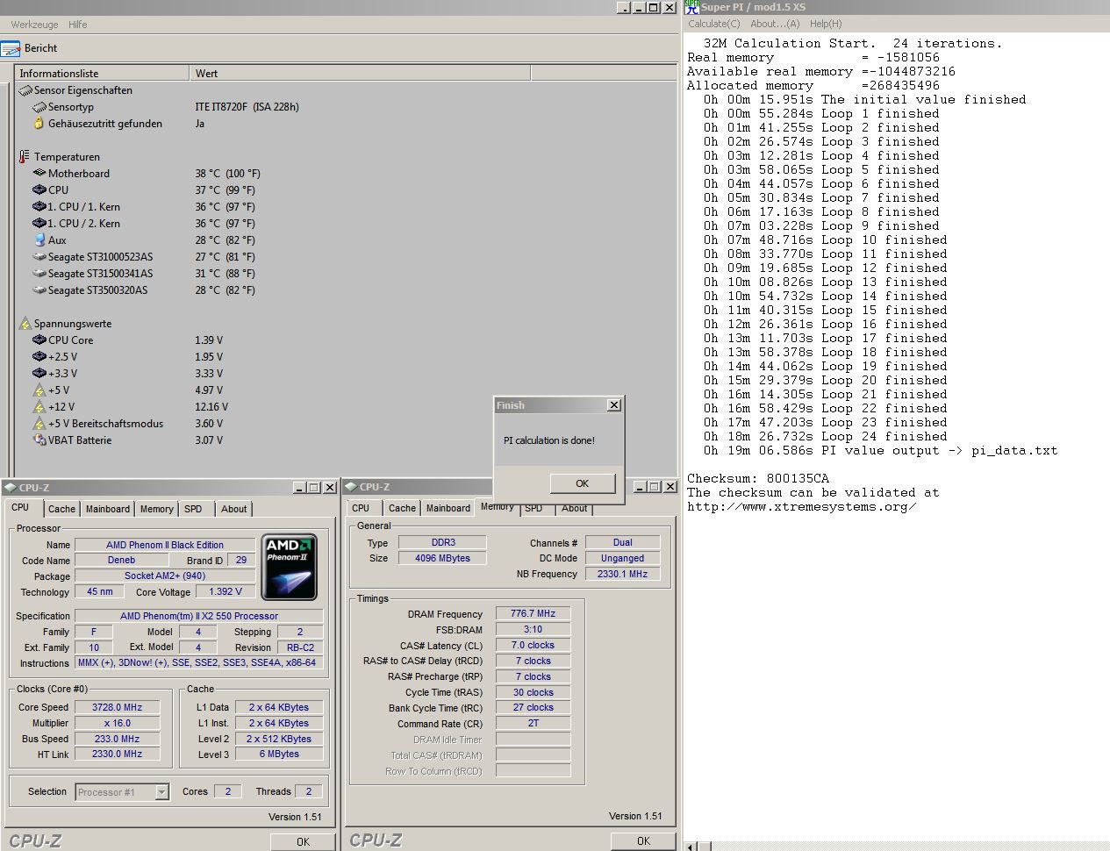1110x851 pixels.
Task: Click the DC Mode Unganged value
Action: click(623, 558)
